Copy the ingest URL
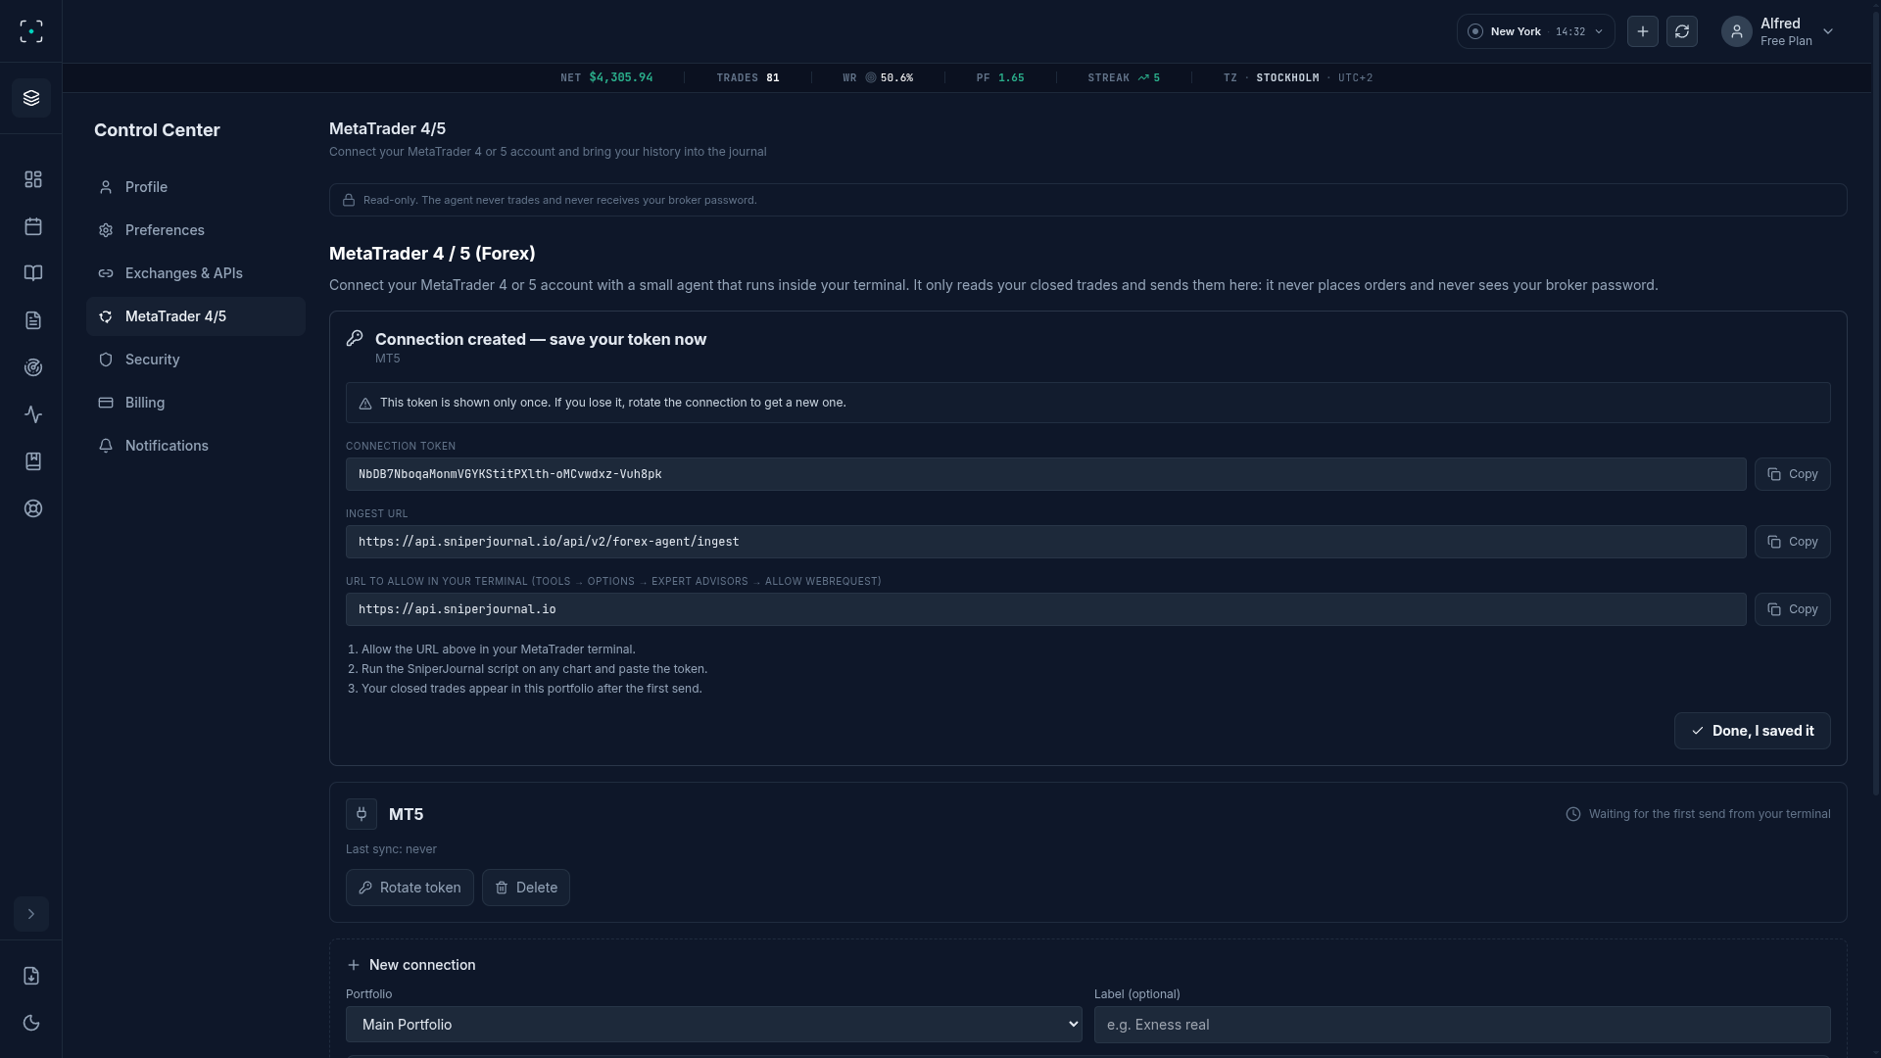 point(1792,542)
